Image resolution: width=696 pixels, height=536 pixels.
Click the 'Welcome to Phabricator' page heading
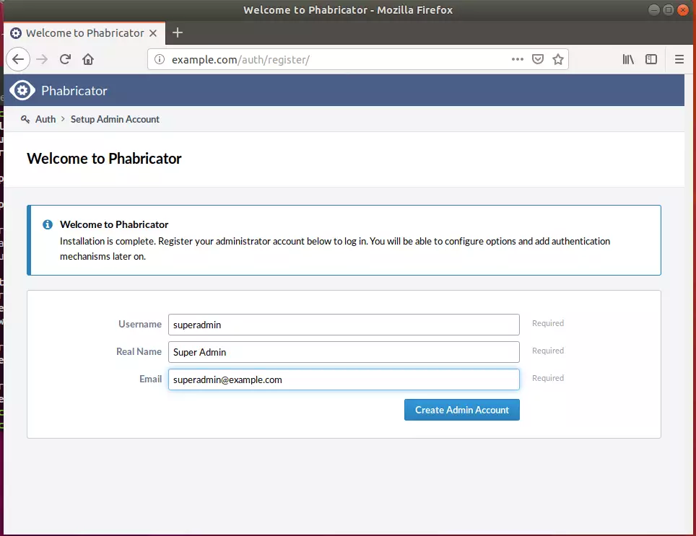point(104,159)
